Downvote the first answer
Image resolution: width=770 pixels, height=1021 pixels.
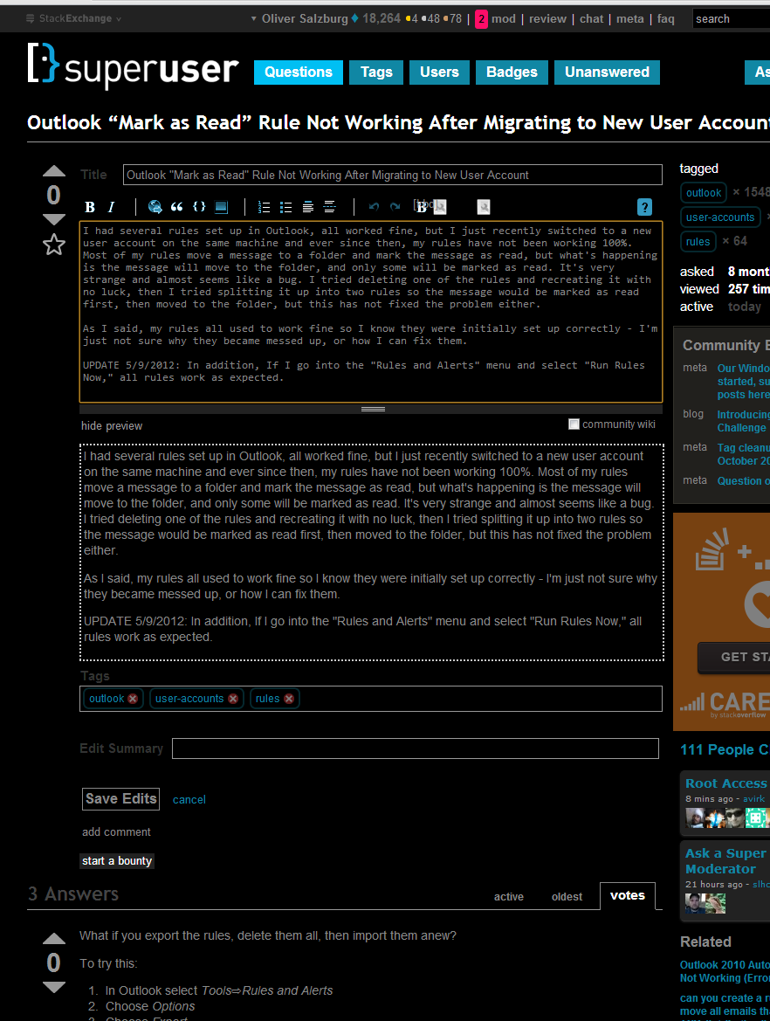(54, 987)
